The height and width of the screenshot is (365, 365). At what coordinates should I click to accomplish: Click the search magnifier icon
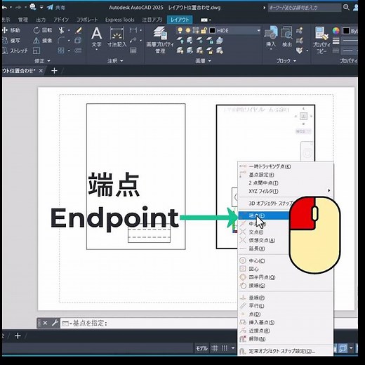pos(346,8)
